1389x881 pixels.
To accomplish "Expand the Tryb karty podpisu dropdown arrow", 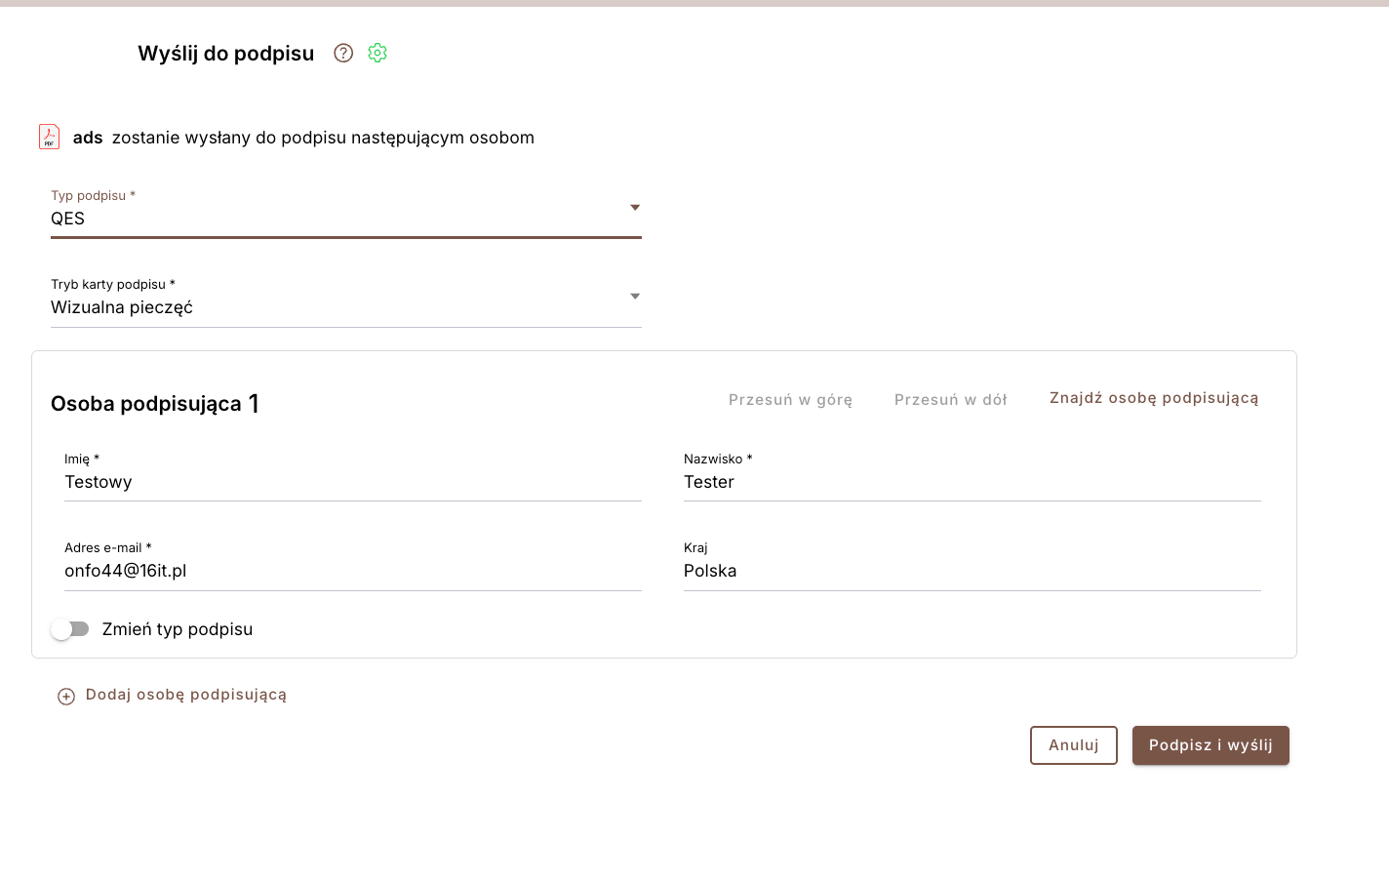I will 635,296.
